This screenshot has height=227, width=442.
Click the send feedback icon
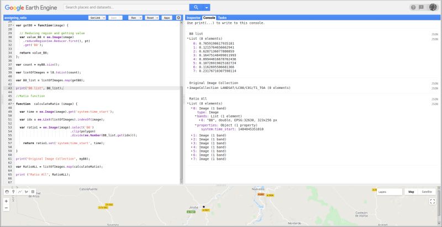click(x=421, y=7)
